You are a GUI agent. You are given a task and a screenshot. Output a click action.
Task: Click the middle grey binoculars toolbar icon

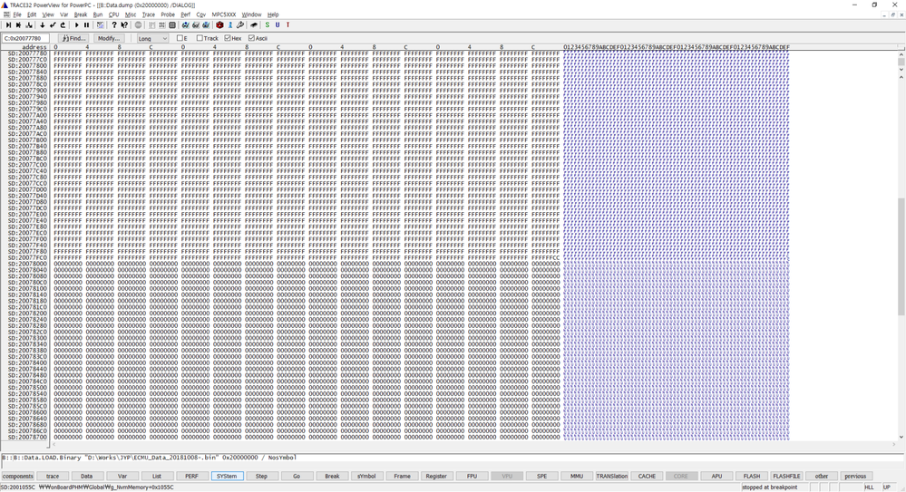point(196,24)
